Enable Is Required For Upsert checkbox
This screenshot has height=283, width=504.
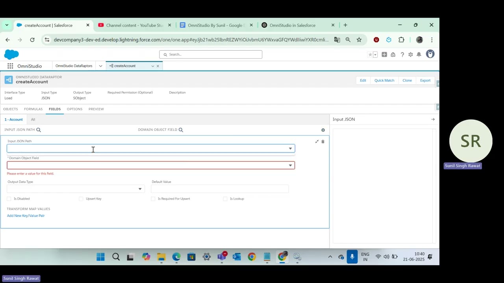(153, 199)
